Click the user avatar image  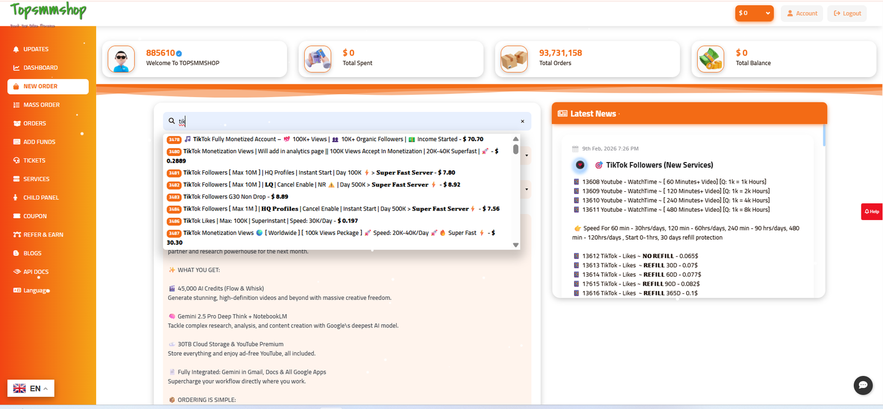pyautogui.click(x=121, y=59)
